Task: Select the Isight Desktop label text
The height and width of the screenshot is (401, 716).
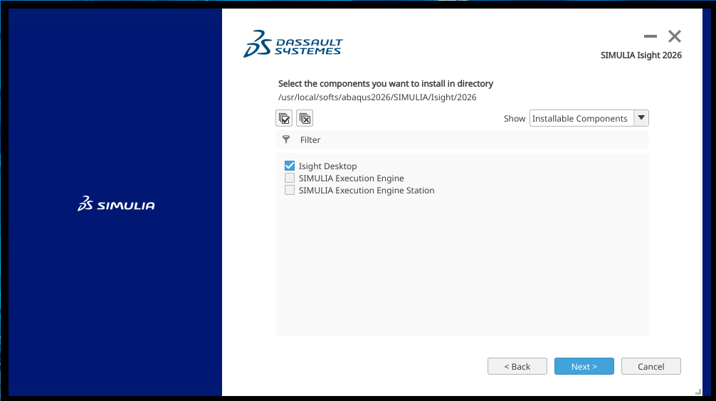Action: click(x=328, y=166)
